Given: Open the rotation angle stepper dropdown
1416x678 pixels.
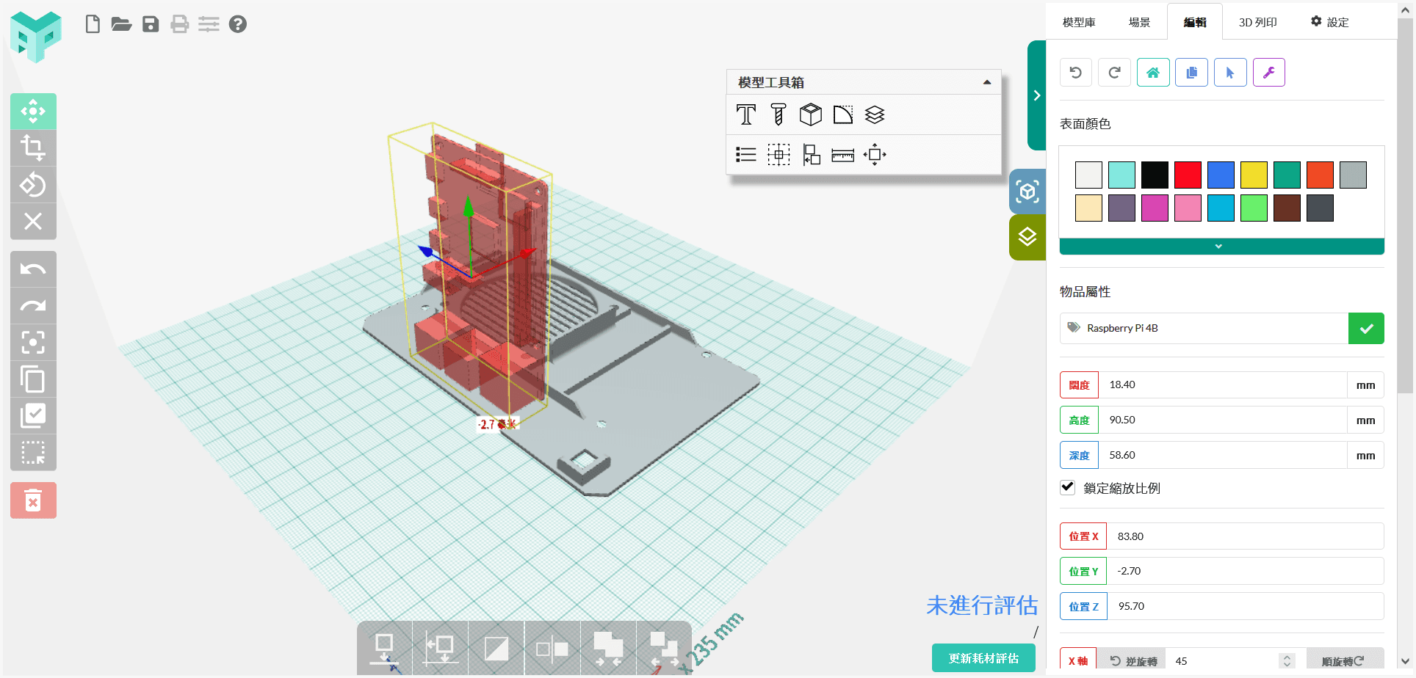Looking at the screenshot, I should tap(1287, 659).
